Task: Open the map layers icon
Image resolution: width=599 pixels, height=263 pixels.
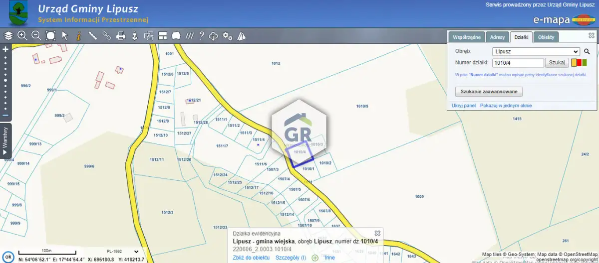Action: tap(8, 35)
